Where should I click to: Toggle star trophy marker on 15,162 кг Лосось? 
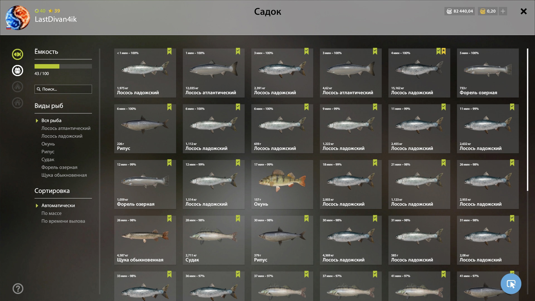[444, 51]
